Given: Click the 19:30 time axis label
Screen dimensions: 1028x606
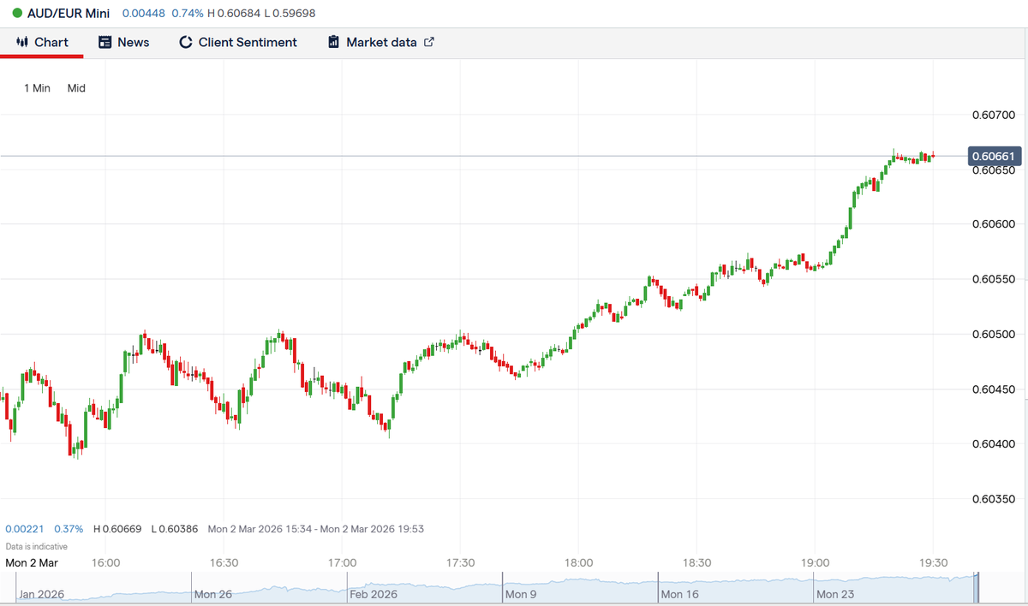Looking at the screenshot, I should click(933, 562).
